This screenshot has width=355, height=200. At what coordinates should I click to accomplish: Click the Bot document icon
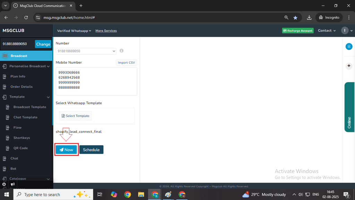click(x=5, y=169)
